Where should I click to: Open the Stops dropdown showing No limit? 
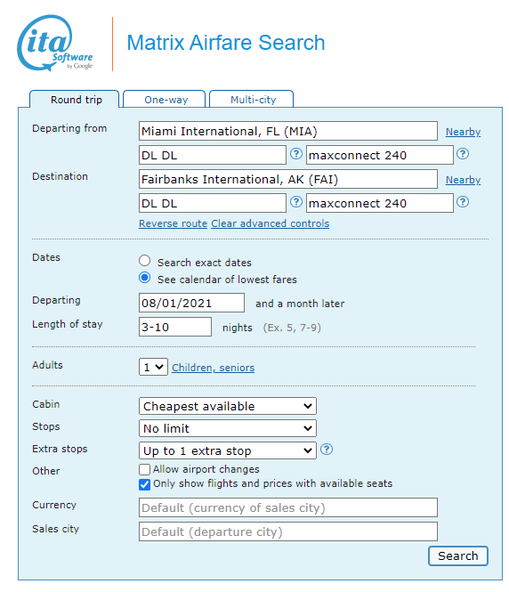(x=228, y=428)
